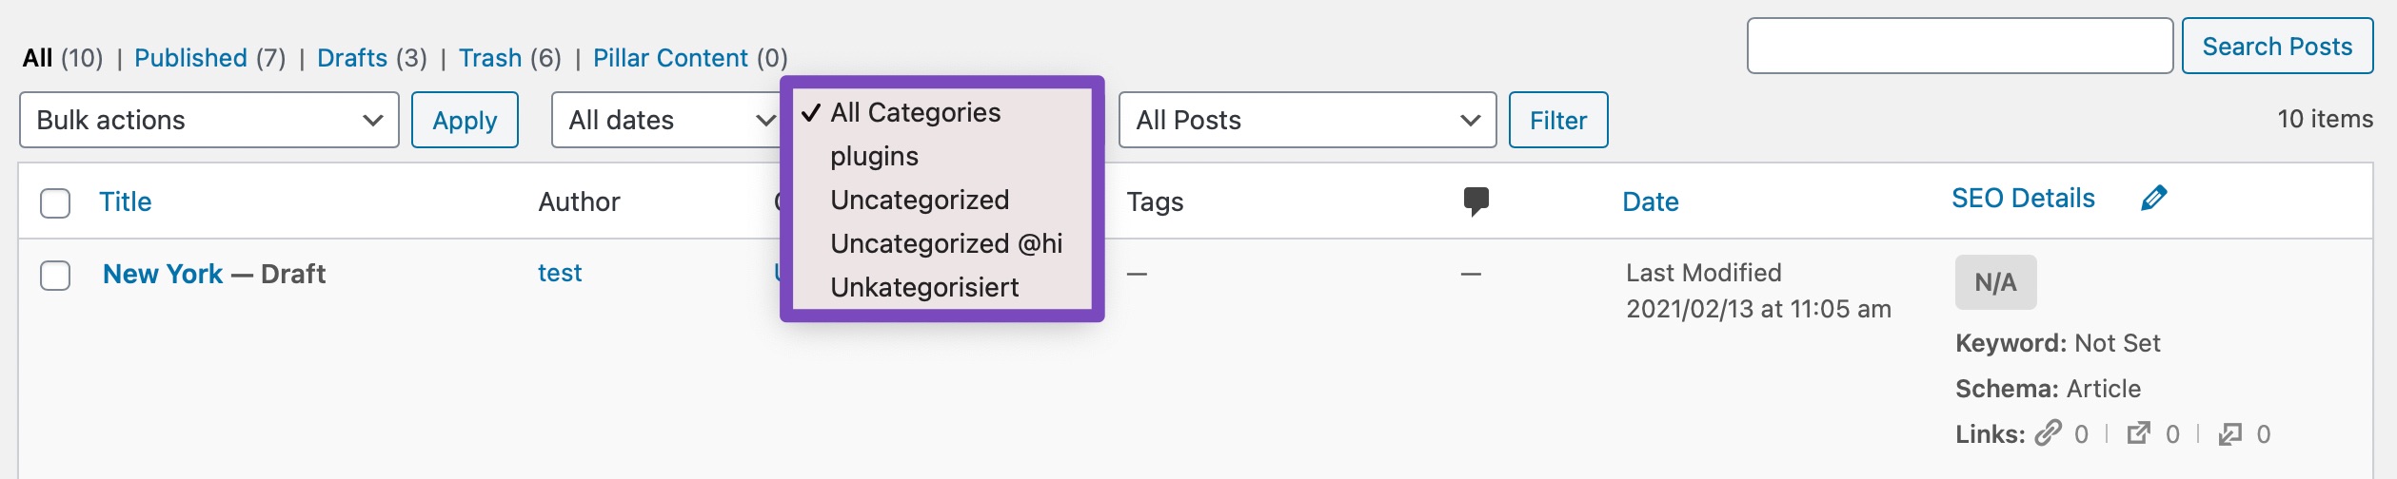2397x479 pixels.
Task: Click the comments speech bubble column icon
Action: pos(1476,201)
